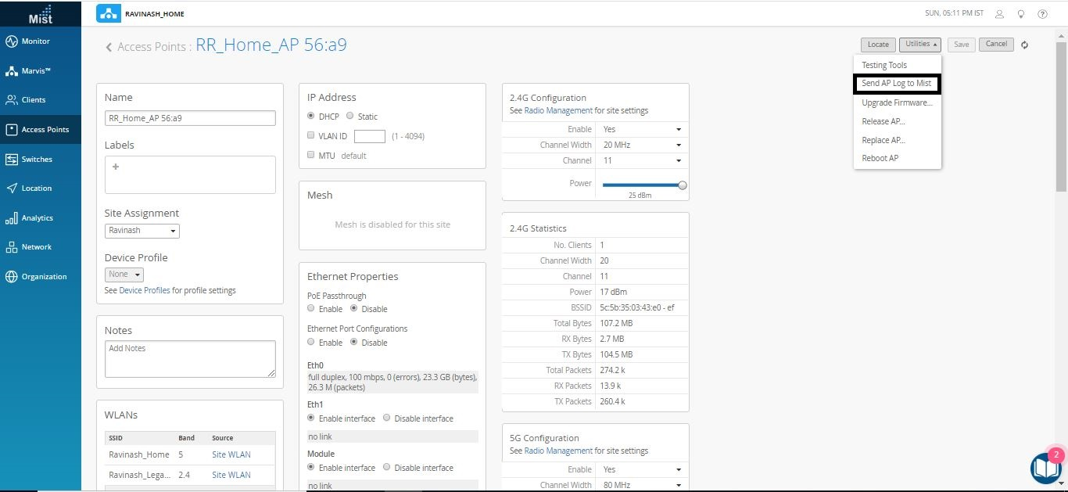
Task: Click the Access Points breadcrumb text
Action: 152,47
